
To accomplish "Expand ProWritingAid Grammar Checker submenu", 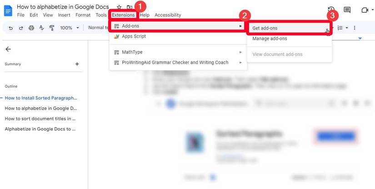I will (178, 63).
